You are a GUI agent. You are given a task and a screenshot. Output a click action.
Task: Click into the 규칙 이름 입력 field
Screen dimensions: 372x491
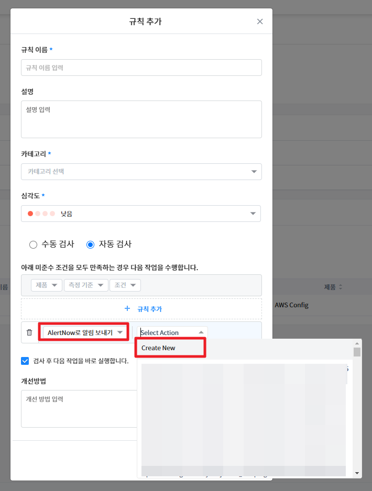(x=141, y=68)
